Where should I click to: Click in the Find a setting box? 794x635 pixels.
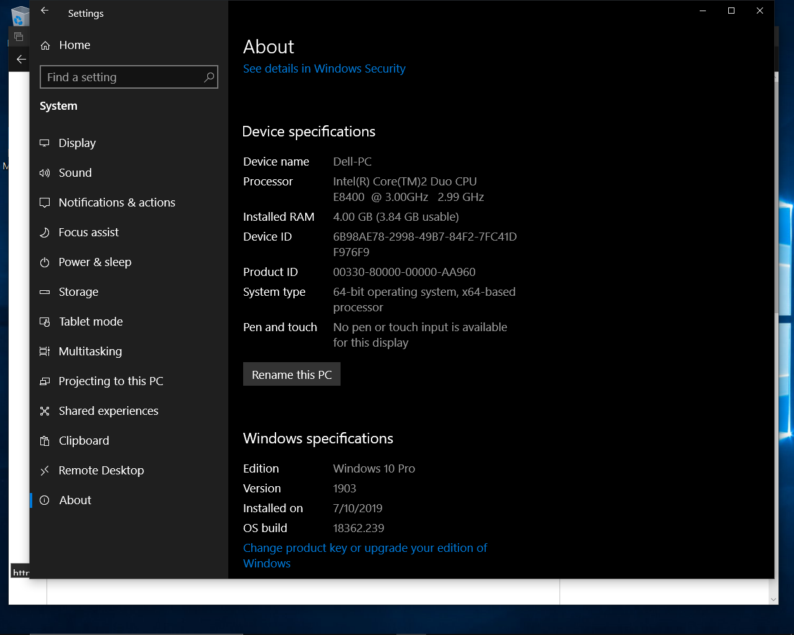(129, 77)
